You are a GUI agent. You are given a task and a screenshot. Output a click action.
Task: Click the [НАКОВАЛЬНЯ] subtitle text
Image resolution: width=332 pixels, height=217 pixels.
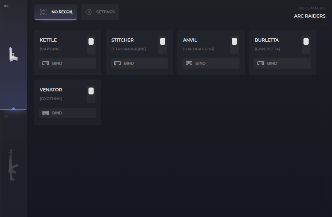(199, 49)
